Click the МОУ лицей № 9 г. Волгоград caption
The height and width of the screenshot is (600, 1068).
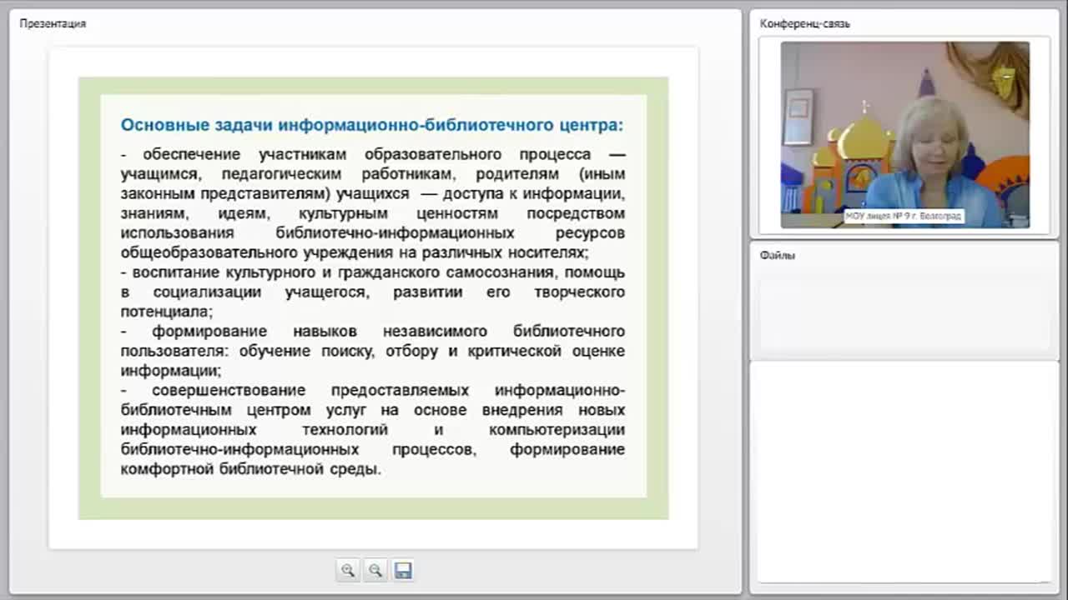(904, 216)
